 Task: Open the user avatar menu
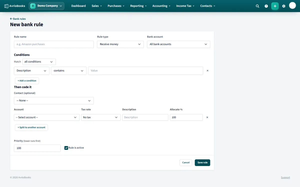(292, 6)
